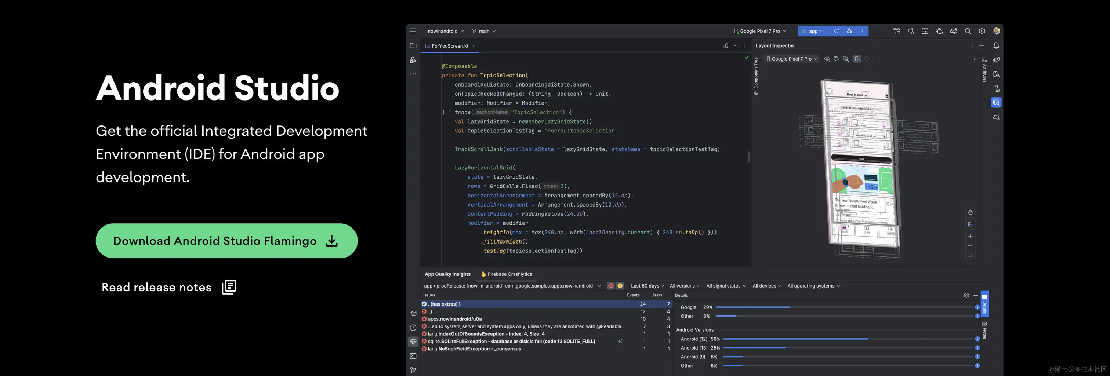Screen dimensions: 1110x376
Task: Open the Notes vertical tab
Action: 984,330
